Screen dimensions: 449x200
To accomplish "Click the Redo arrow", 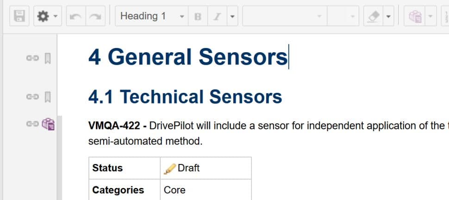I will click(x=95, y=17).
